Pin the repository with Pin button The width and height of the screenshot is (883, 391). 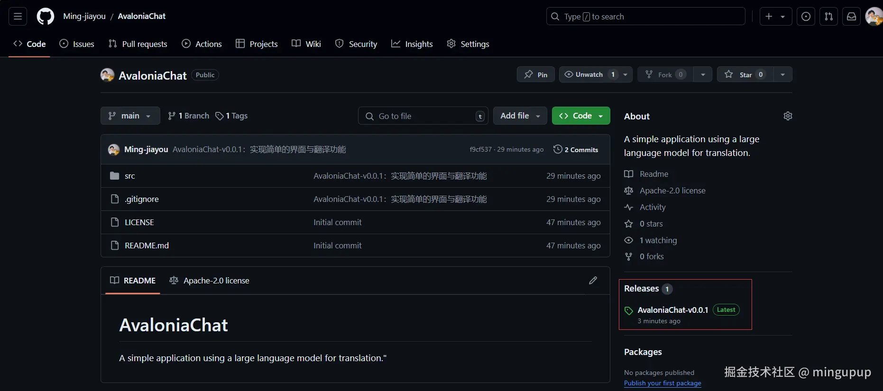coord(536,74)
